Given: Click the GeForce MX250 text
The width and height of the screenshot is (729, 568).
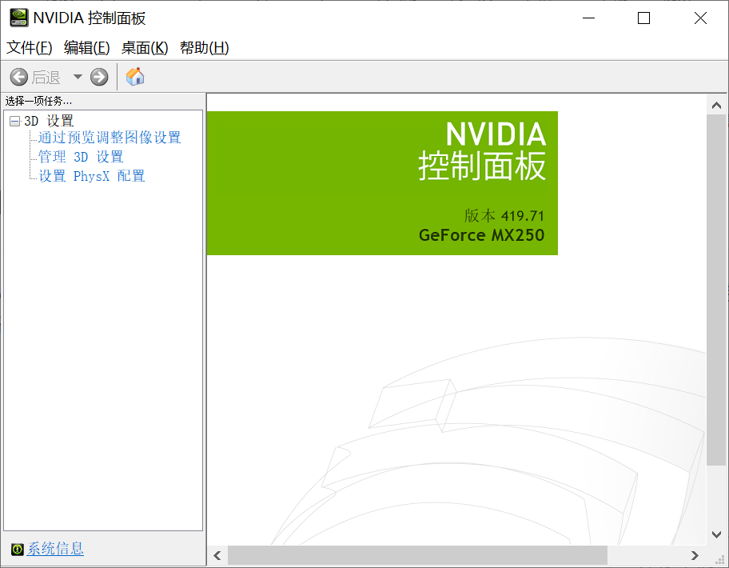Looking at the screenshot, I should tap(482, 235).
